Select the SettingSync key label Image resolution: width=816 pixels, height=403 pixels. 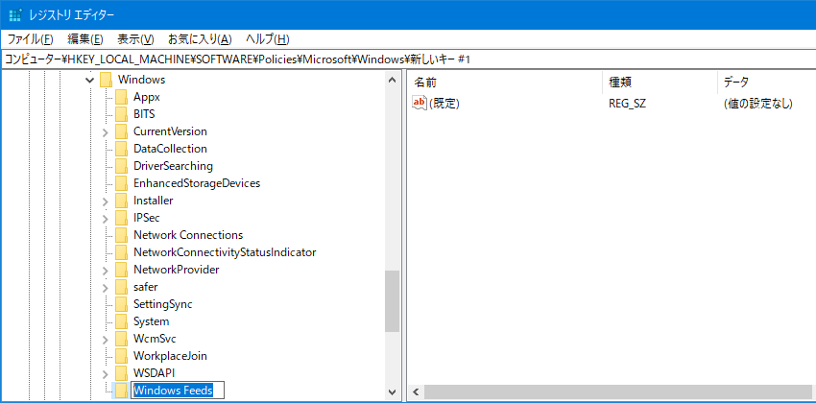(163, 304)
